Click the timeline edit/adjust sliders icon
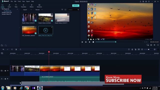Image resolution: width=160 pixels, height=90 pixels. coord(20,49)
